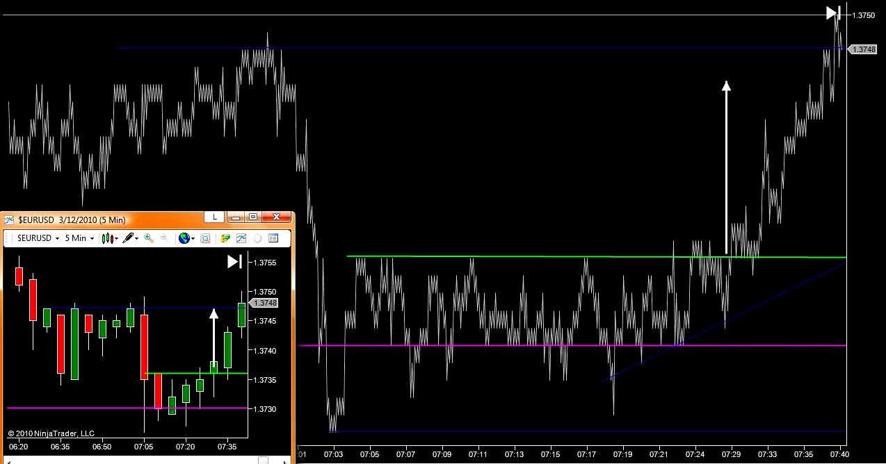The height and width of the screenshot is (464, 886).
Task: Click the greyed zoom out magnifier icon
Action: coord(165,238)
